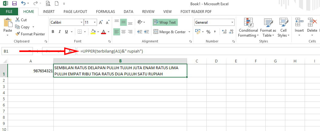Viewport: 320px width, 131px height.
Task: Open the FOXIT READER PDF tab
Action: [x=196, y=12]
